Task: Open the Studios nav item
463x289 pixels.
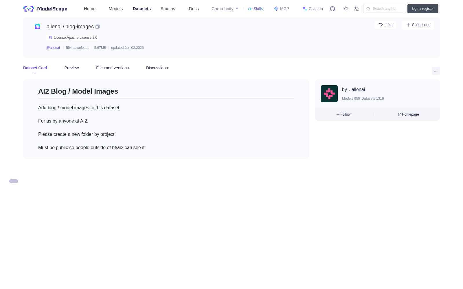Action: point(168,9)
